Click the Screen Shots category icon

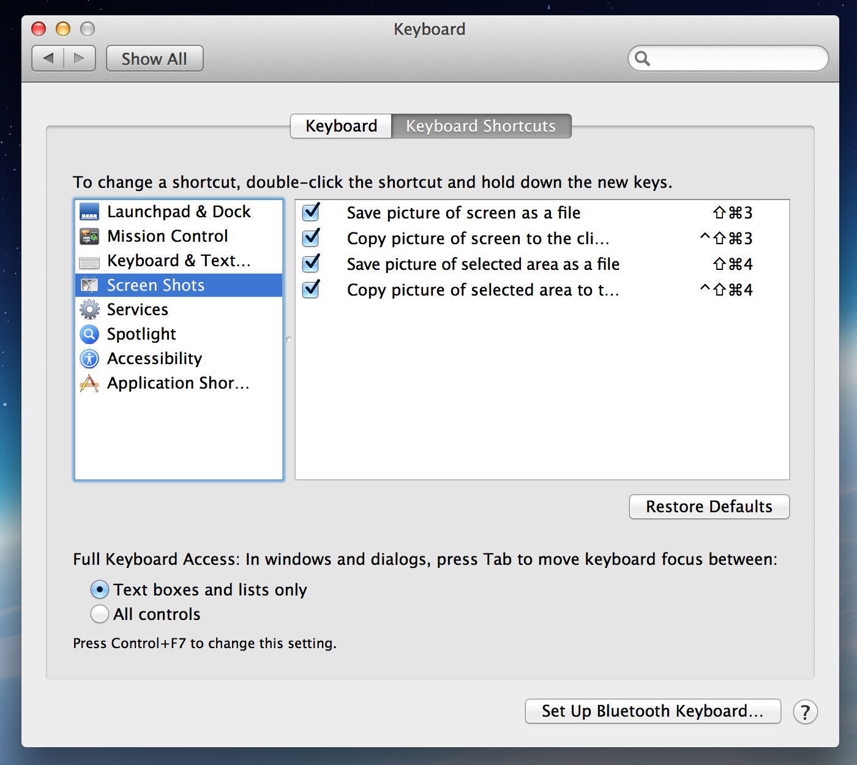[89, 285]
